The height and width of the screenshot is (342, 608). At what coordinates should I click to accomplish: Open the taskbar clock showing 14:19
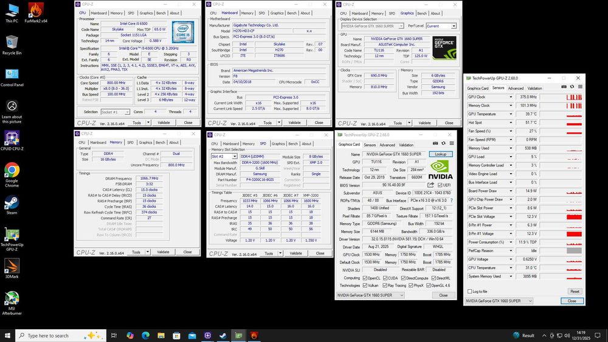(x=581, y=335)
